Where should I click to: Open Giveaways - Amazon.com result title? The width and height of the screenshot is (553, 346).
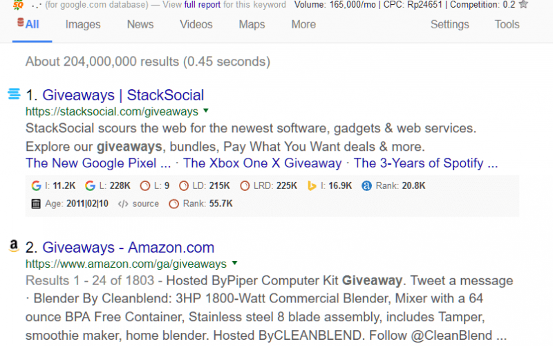tap(129, 248)
